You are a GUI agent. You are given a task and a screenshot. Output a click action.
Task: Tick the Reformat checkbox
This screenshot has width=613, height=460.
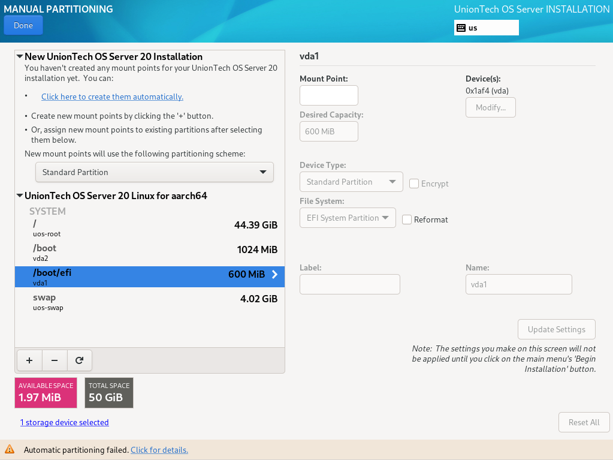[x=407, y=220]
